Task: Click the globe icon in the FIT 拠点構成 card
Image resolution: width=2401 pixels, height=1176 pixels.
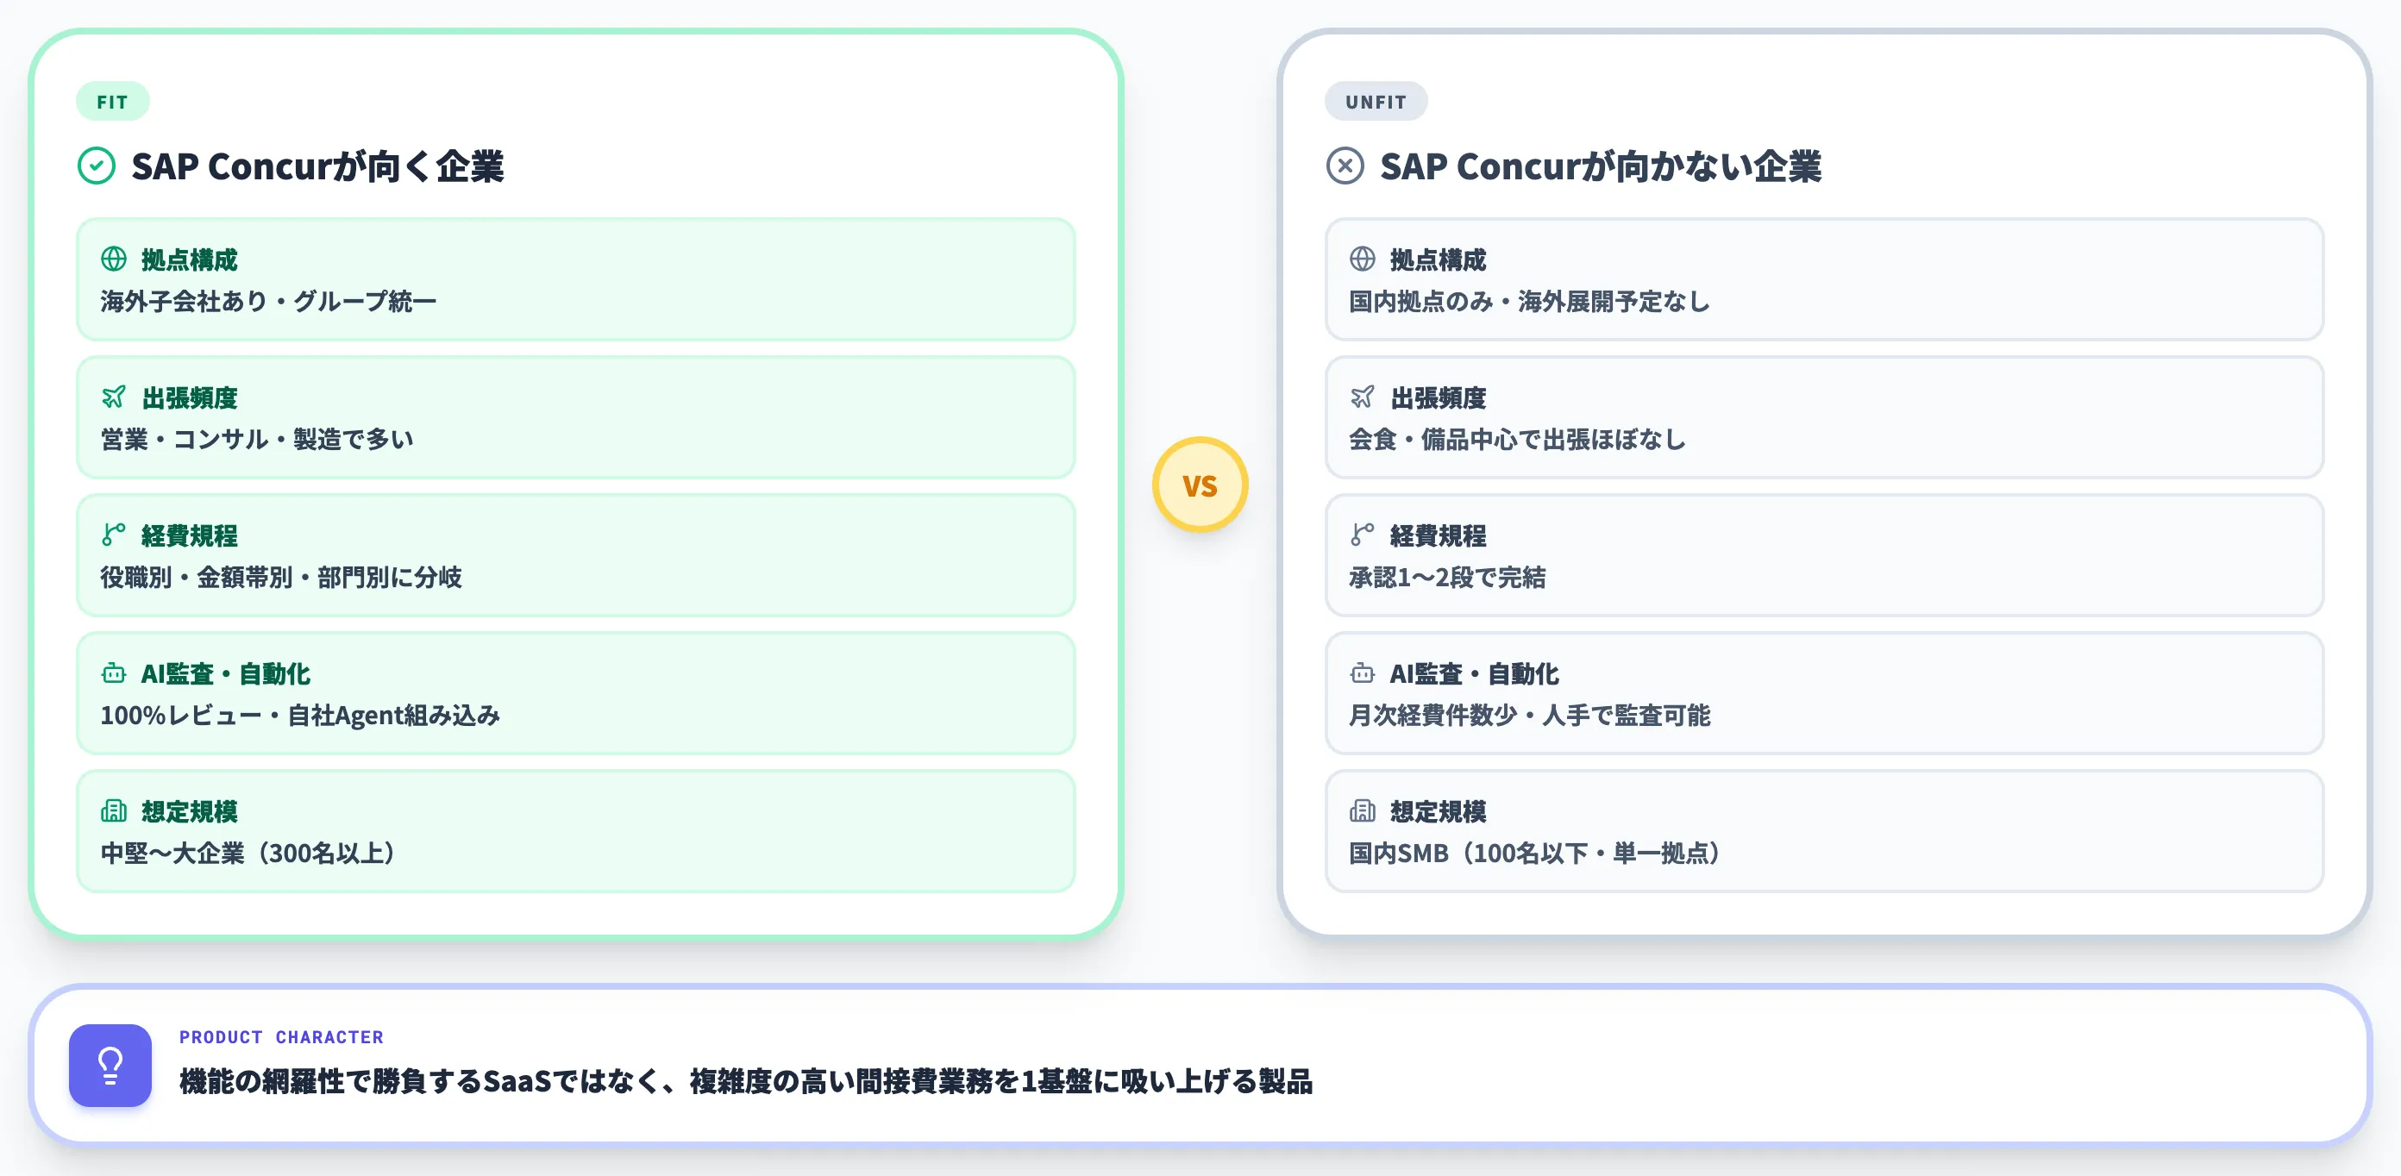Action: [114, 259]
